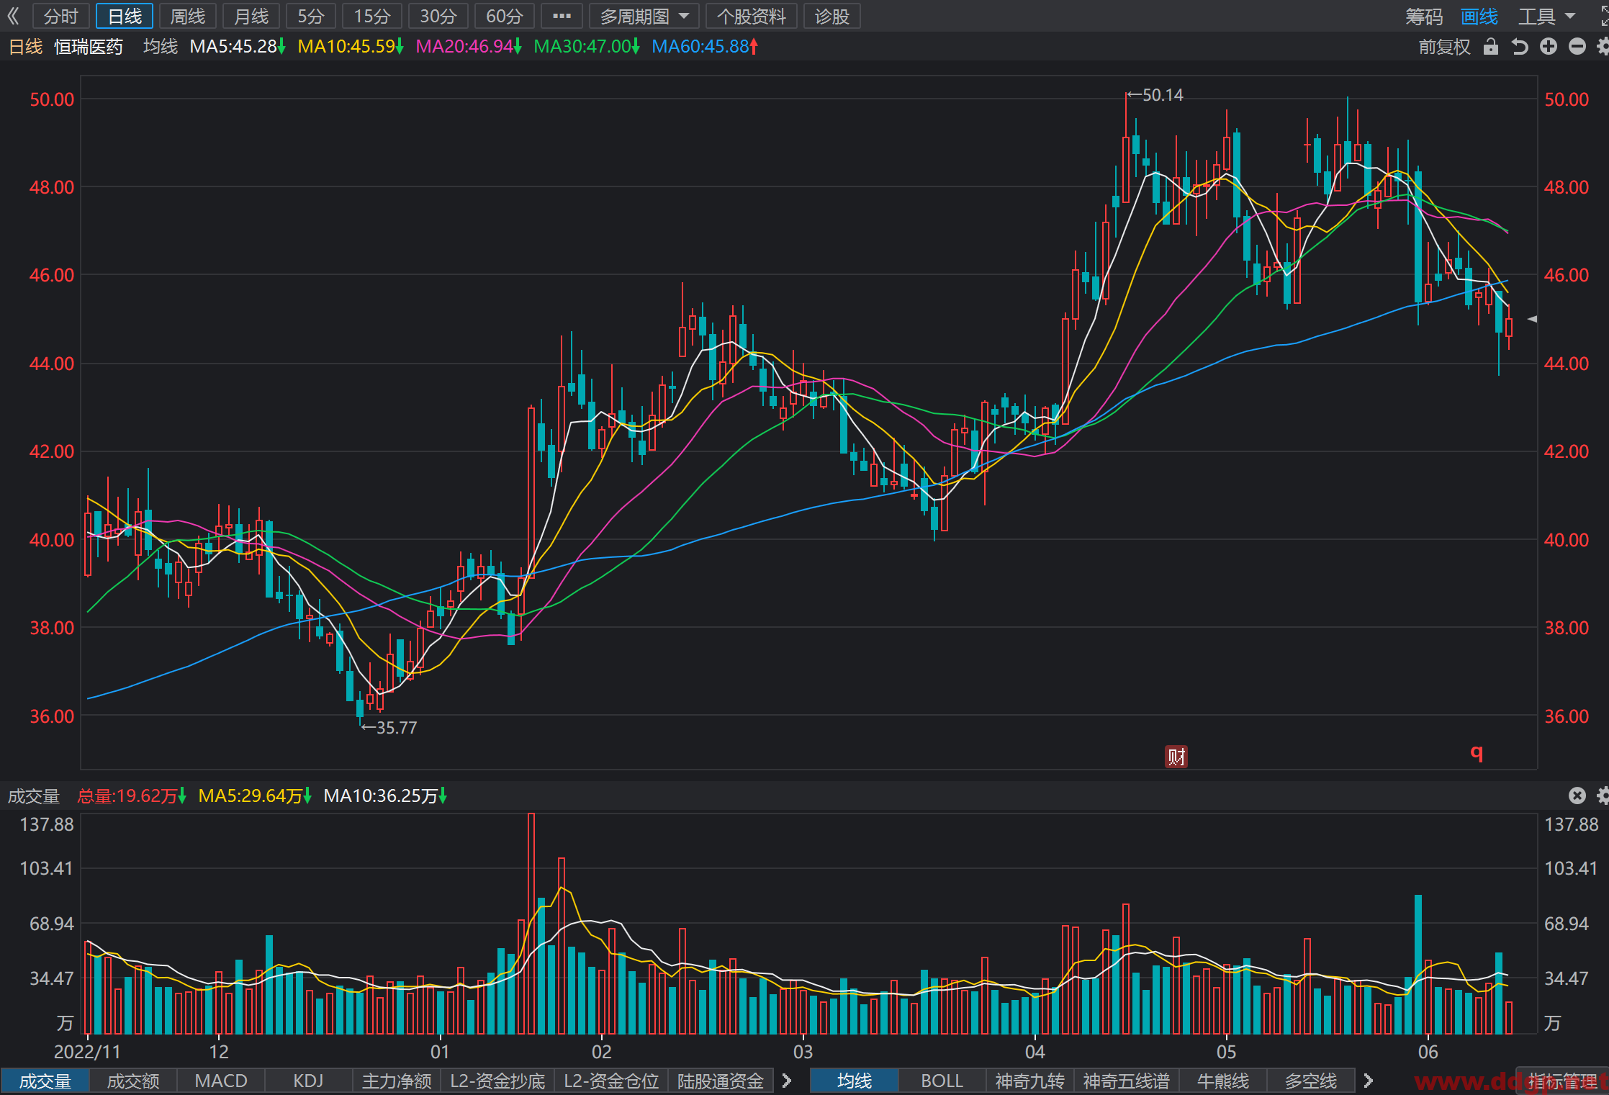Click the unlock padlock icon
Viewport: 1609px width, 1095px height.
click(1490, 48)
